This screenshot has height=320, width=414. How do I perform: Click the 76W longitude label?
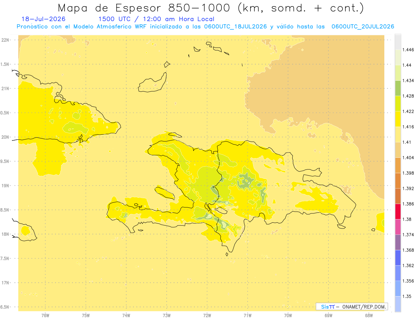[45, 315]
